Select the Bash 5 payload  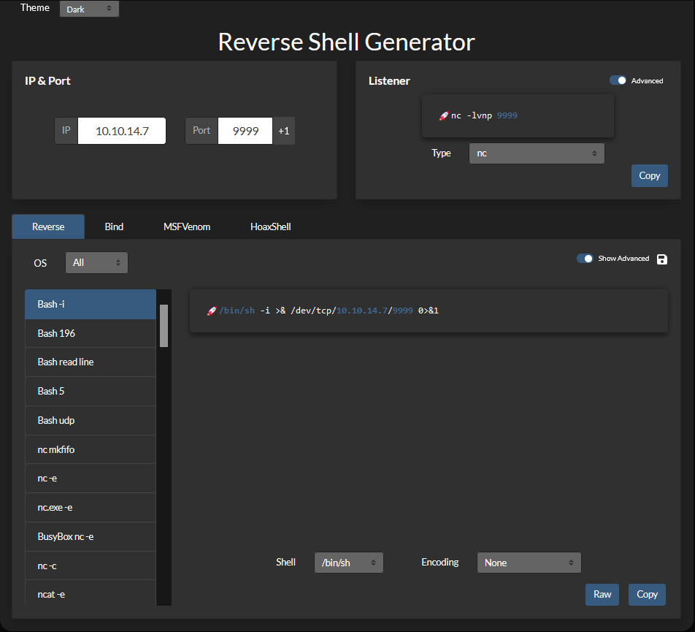(91, 391)
